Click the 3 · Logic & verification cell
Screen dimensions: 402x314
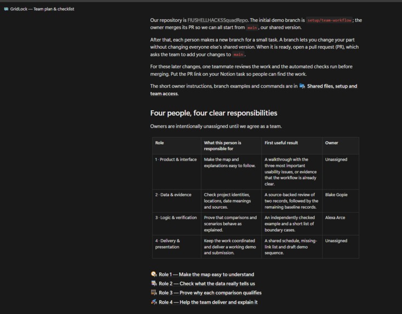[x=177, y=224]
